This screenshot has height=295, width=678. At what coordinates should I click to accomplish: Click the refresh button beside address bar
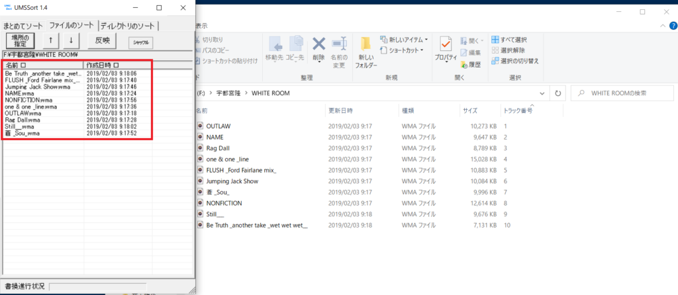[558, 93]
